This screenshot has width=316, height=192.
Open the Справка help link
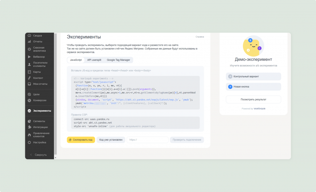click(x=200, y=37)
